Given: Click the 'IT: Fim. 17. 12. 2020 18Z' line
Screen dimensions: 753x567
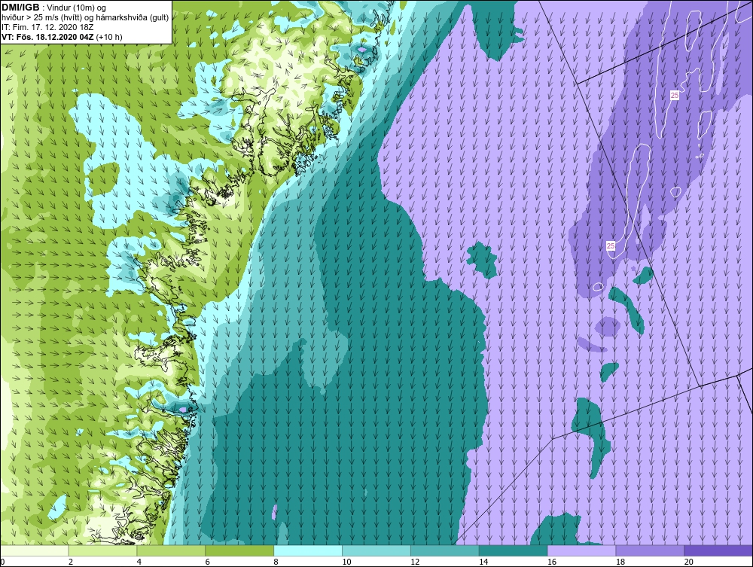Looking at the screenshot, I should click(x=47, y=27).
